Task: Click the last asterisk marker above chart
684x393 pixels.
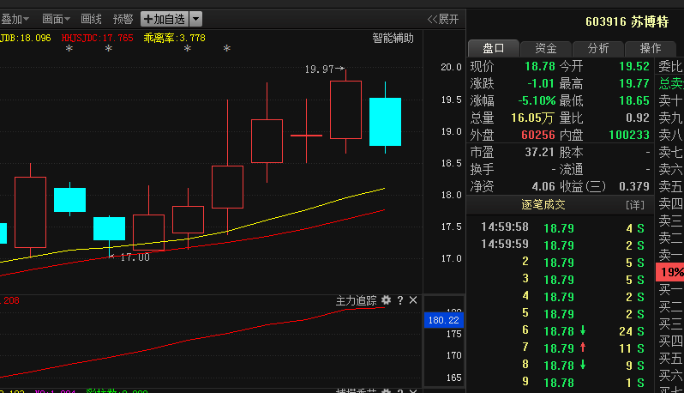Action: (227, 50)
